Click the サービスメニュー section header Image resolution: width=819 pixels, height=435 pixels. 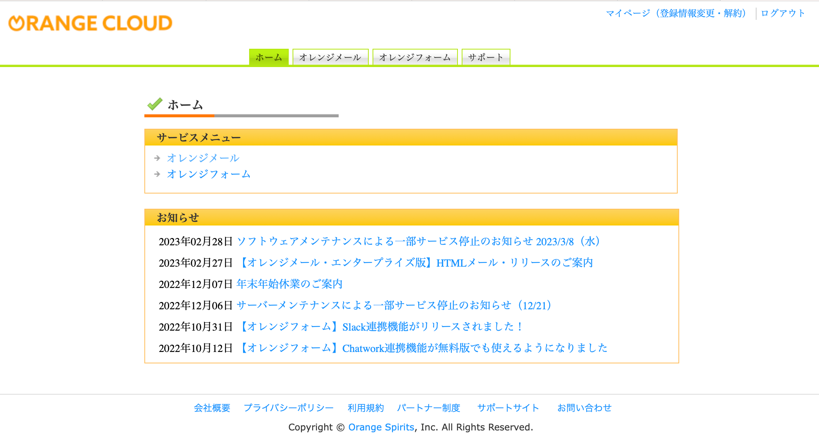click(411, 138)
